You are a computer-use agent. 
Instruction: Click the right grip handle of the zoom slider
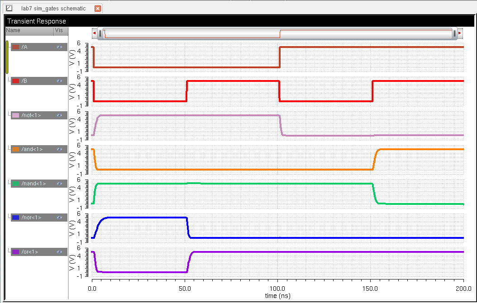coord(454,33)
